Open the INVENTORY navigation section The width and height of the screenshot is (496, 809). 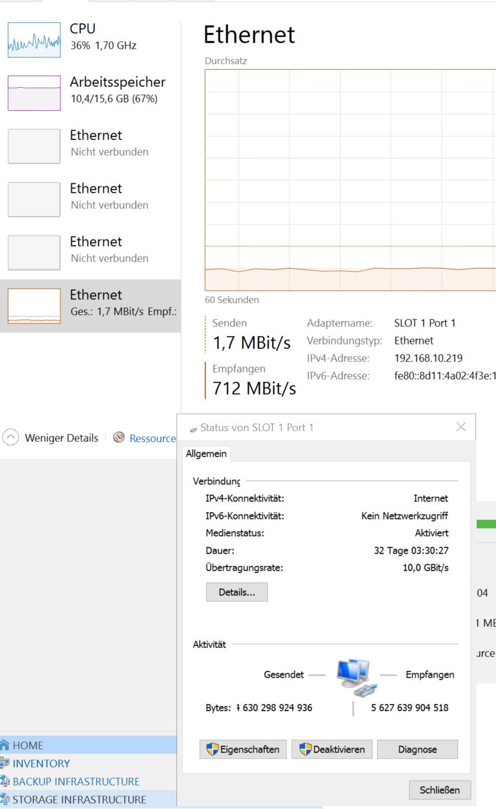point(41,763)
